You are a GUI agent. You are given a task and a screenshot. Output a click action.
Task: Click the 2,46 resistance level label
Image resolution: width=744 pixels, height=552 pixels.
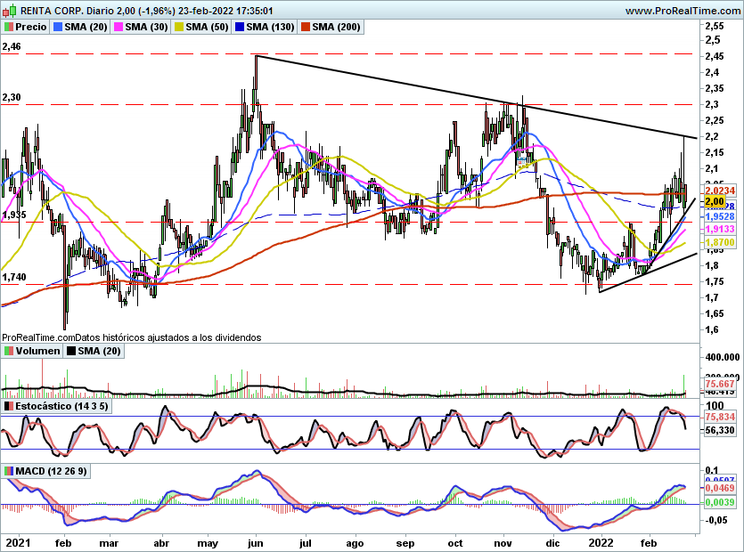[12, 46]
